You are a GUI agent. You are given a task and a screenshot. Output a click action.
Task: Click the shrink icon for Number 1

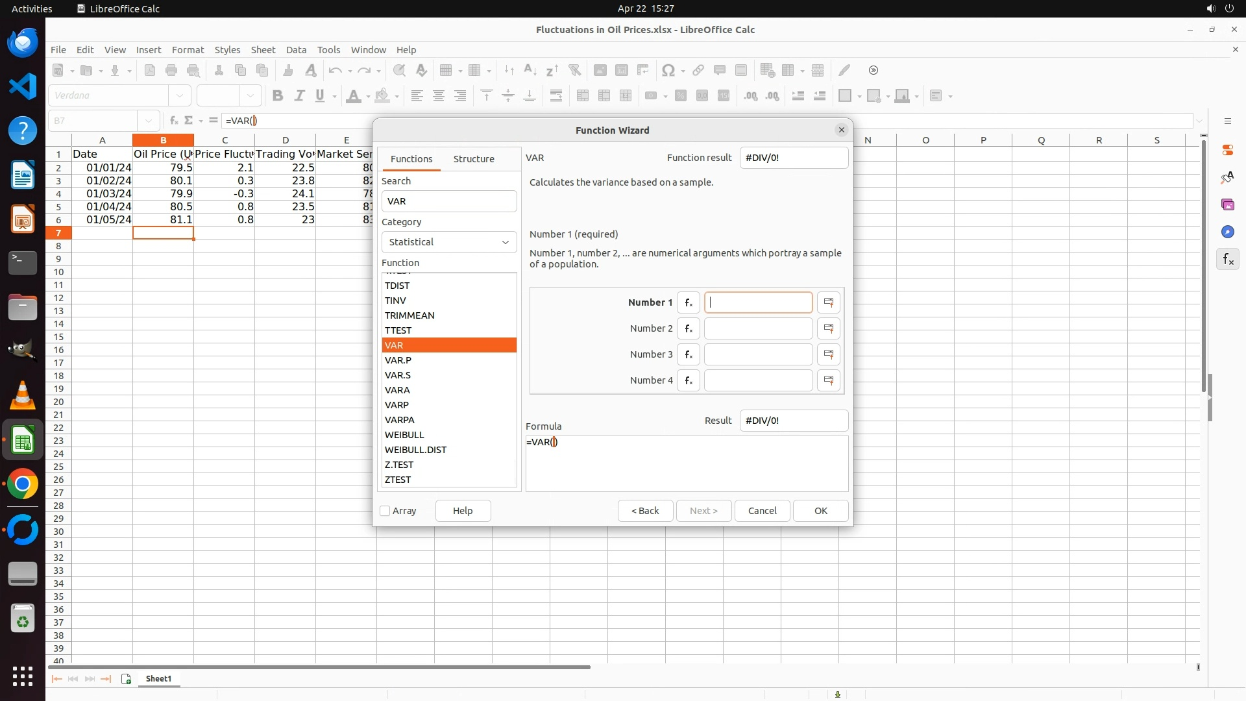coord(829,302)
